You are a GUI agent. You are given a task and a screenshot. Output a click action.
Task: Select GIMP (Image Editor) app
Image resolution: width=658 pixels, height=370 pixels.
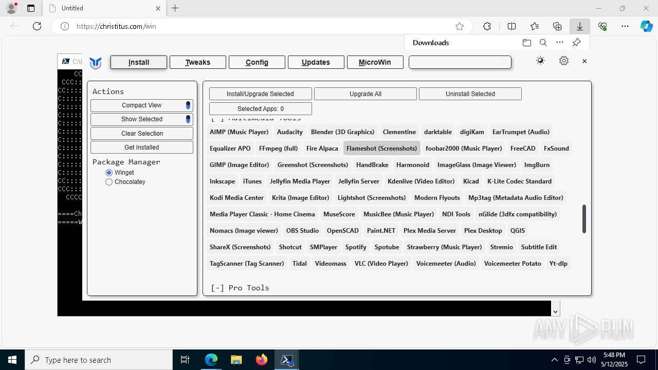point(240,164)
